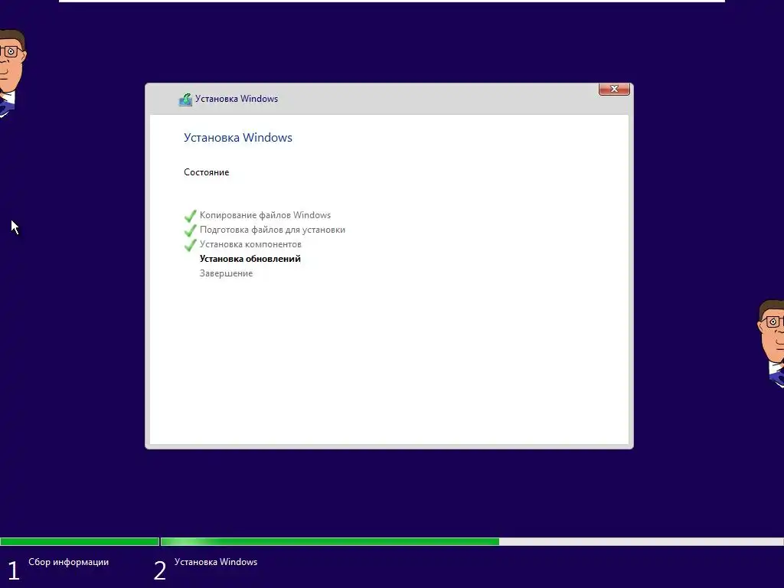
Task: Select the 'Копирование файлов Windows' status line
Action: pos(265,215)
